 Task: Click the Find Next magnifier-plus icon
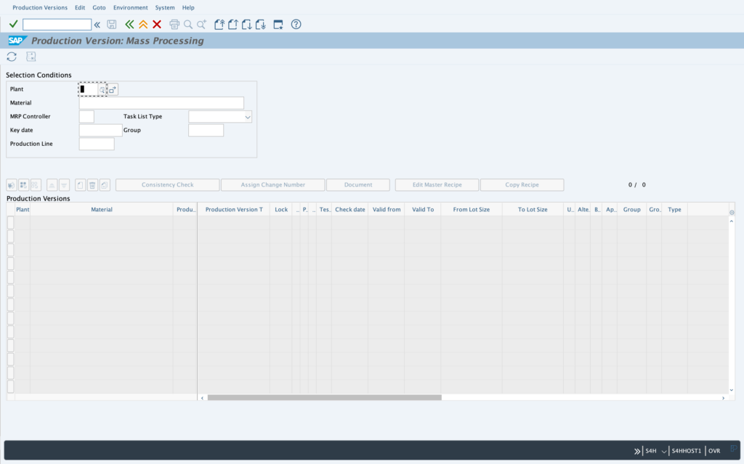tap(202, 25)
